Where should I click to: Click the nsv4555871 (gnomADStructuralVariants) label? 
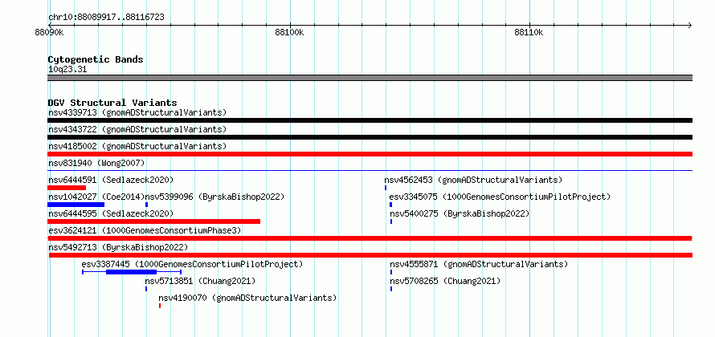[x=479, y=264]
